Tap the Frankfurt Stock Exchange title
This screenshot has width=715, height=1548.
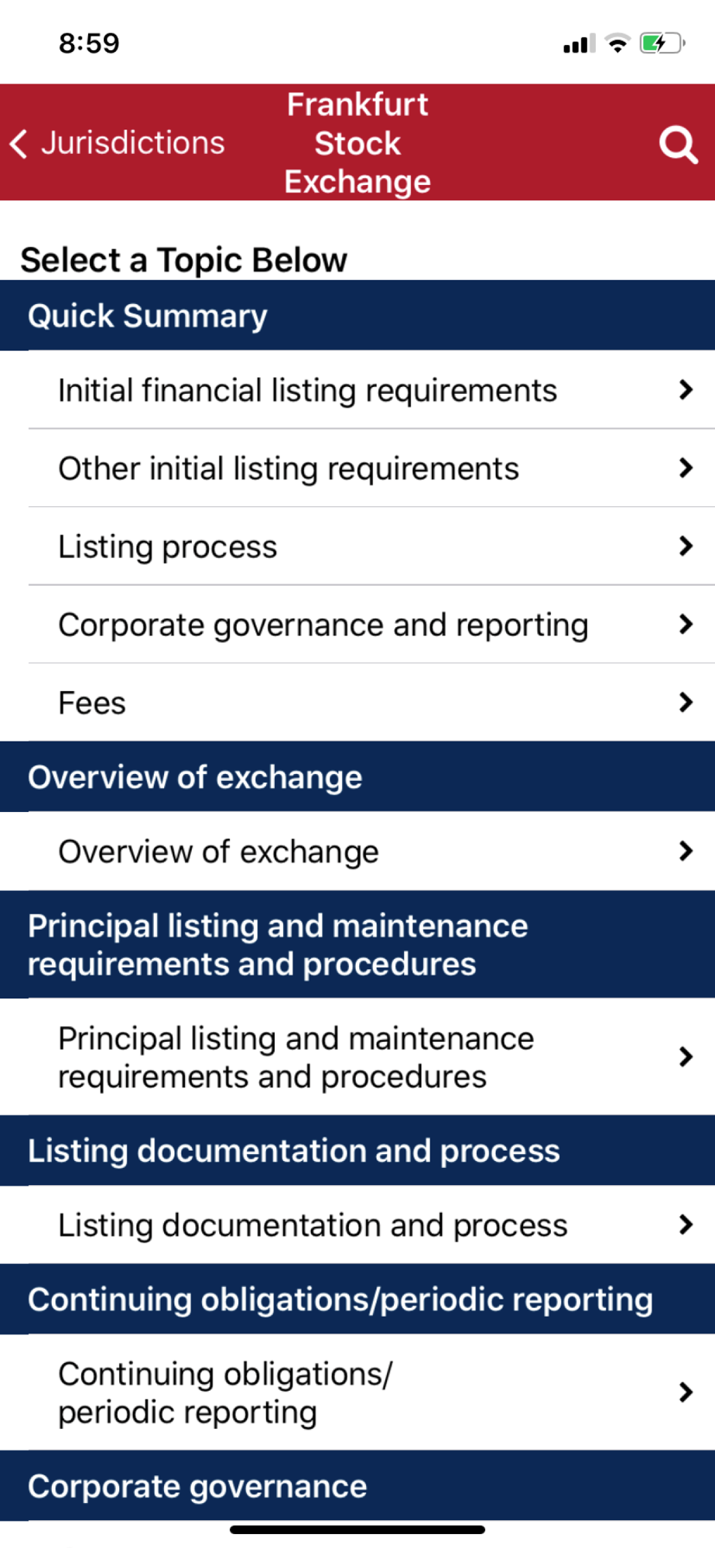357,143
